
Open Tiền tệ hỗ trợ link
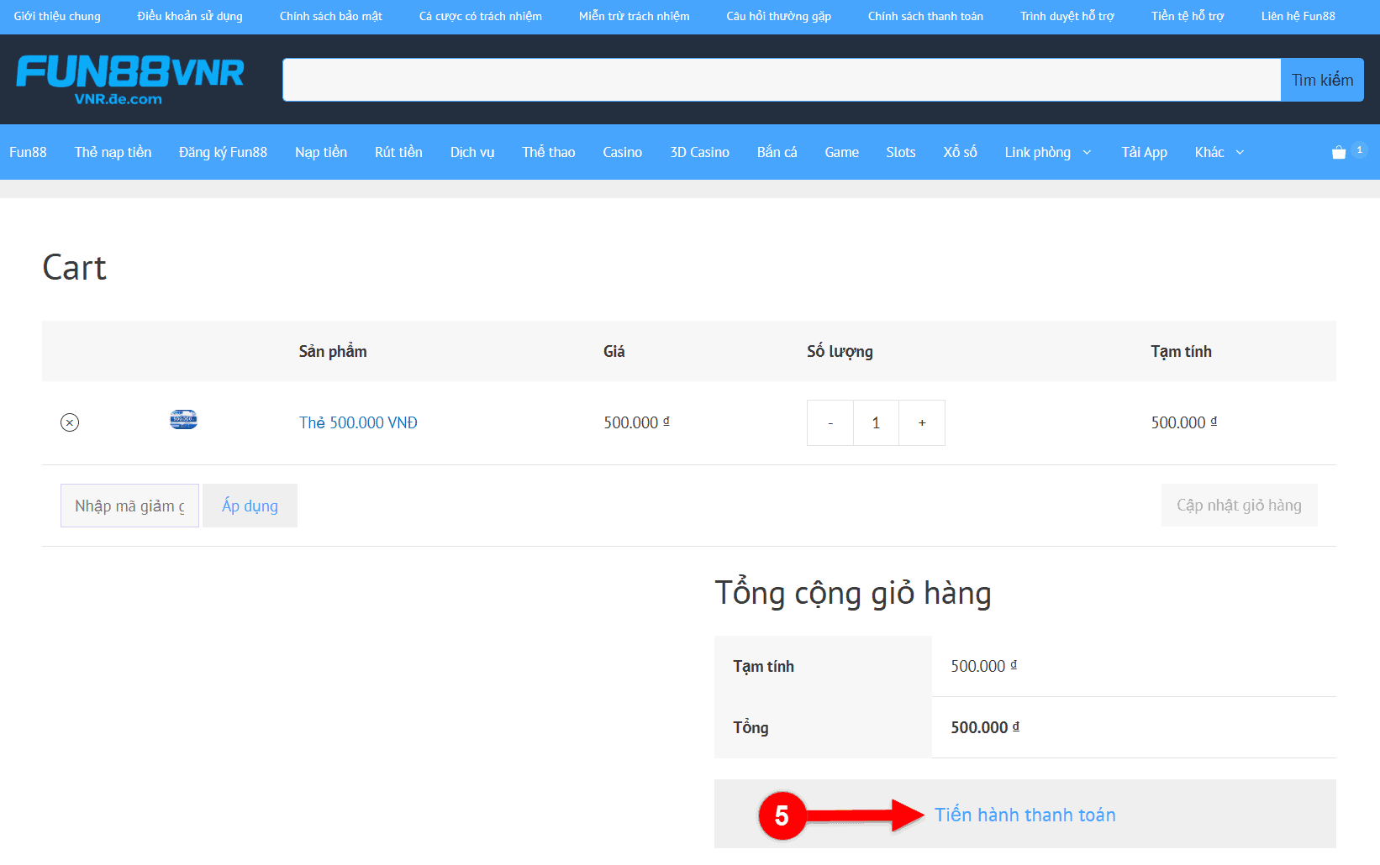pyautogui.click(x=1188, y=16)
